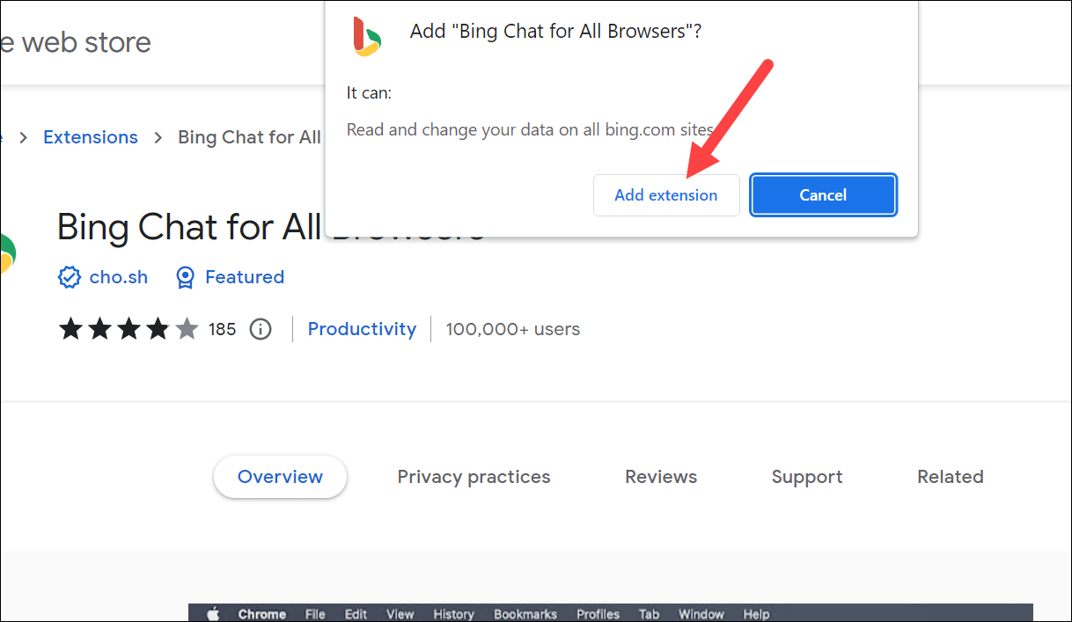Click the Featured award ribbon icon
Viewport: 1072px width, 622px height.
[185, 278]
